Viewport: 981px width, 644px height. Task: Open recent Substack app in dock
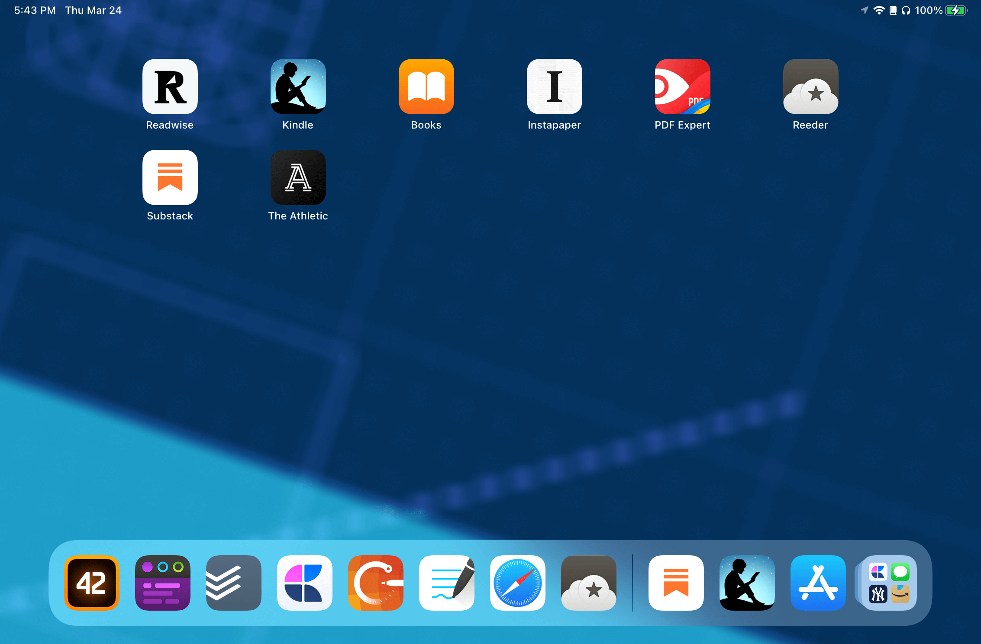click(x=676, y=583)
